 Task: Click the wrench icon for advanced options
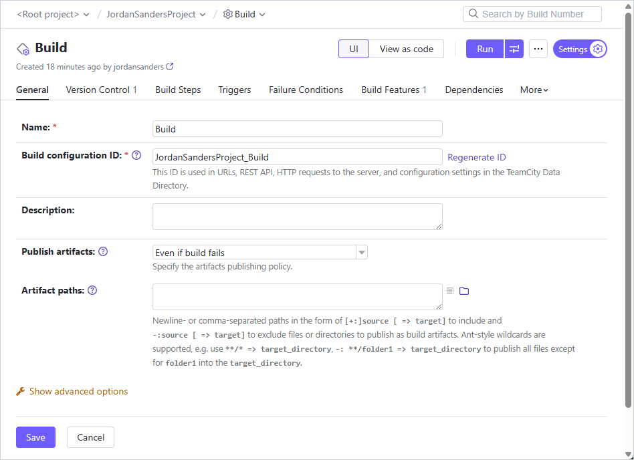20,391
